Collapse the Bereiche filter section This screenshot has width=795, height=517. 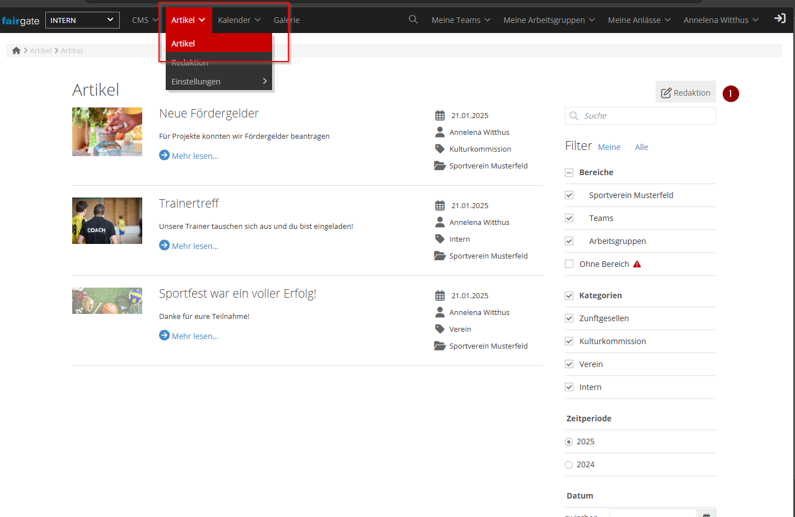[x=569, y=172]
